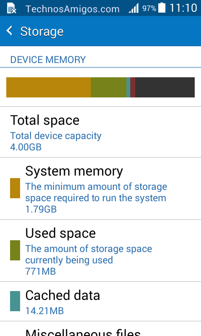Tap the 11:10 clock in status bar
Viewport: 201px width, 336px height.
point(183,8)
